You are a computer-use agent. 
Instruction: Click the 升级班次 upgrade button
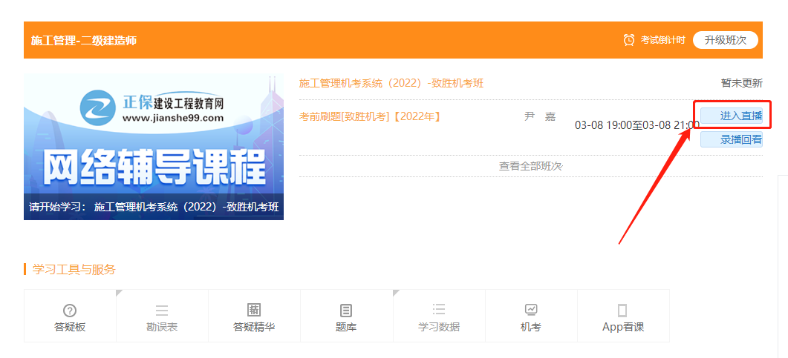[725, 40]
